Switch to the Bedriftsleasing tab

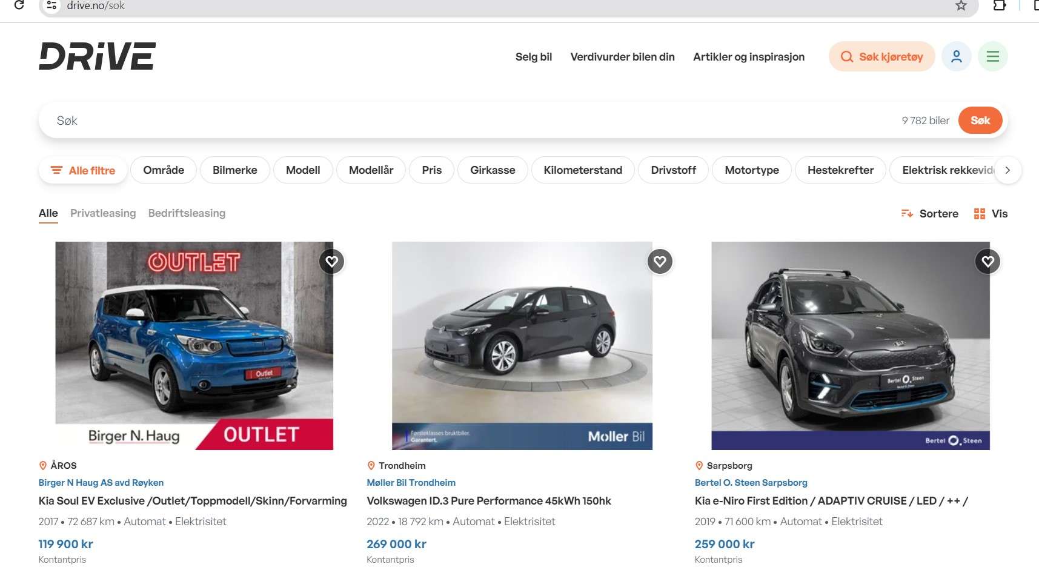coord(187,213)
